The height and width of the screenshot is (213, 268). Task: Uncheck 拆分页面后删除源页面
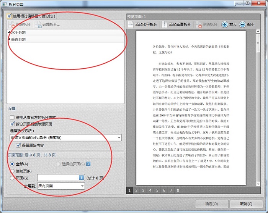(12, 124)
